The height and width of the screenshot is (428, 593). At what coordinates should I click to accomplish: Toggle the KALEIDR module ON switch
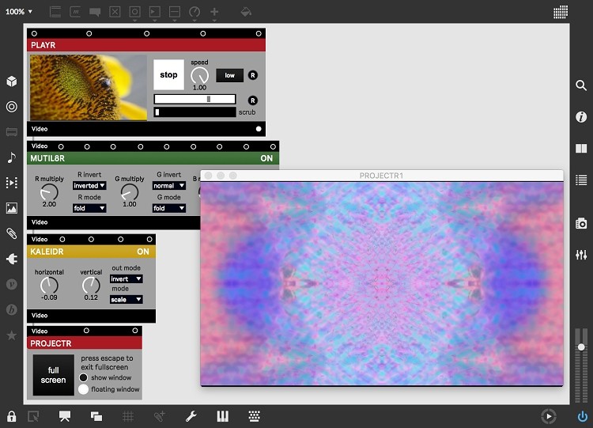tap(143, 252)
